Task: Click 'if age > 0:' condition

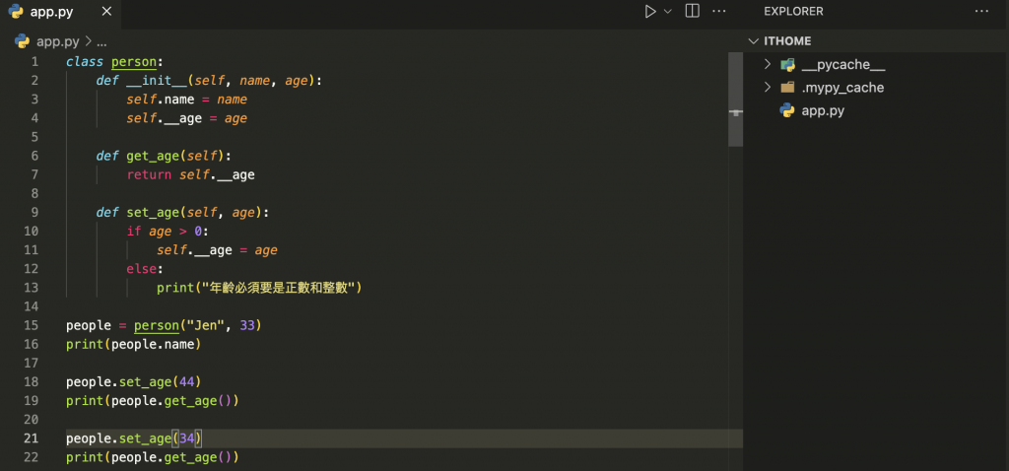Action: pyautogui.click(x=168, y=232)
